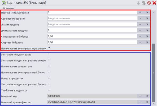Viewport: 157px width, 106px height.
Task: Click the grey undo/revert icon in header
Action: (144, 3)
